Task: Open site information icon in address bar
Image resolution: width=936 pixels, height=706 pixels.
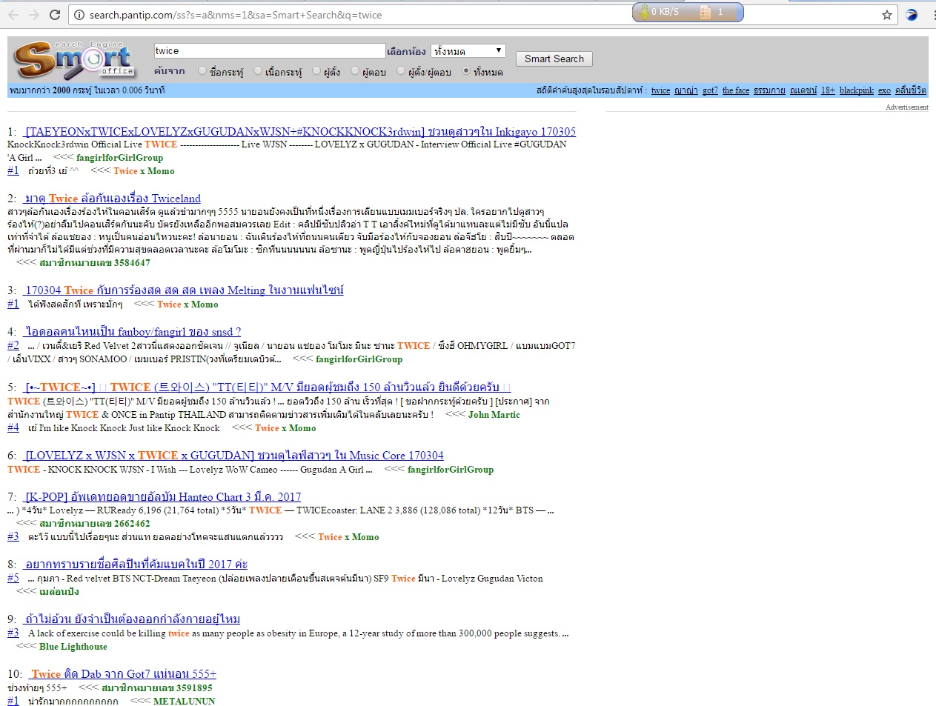Action: 79,15
